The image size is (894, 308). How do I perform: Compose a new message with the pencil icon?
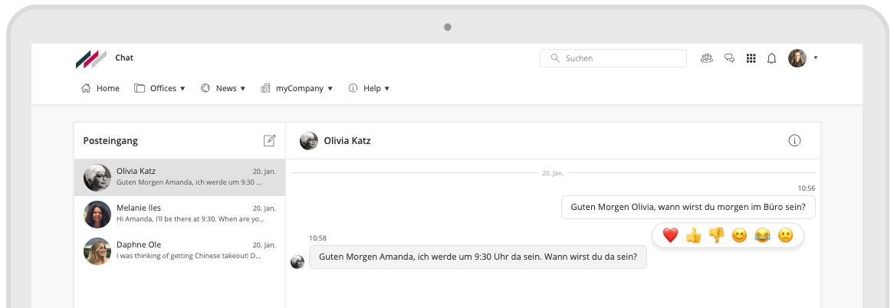pyautogui.click(x=269, y=141)
